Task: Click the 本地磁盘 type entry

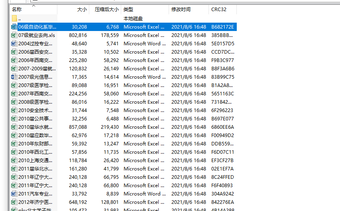Action: pos(133,19)
